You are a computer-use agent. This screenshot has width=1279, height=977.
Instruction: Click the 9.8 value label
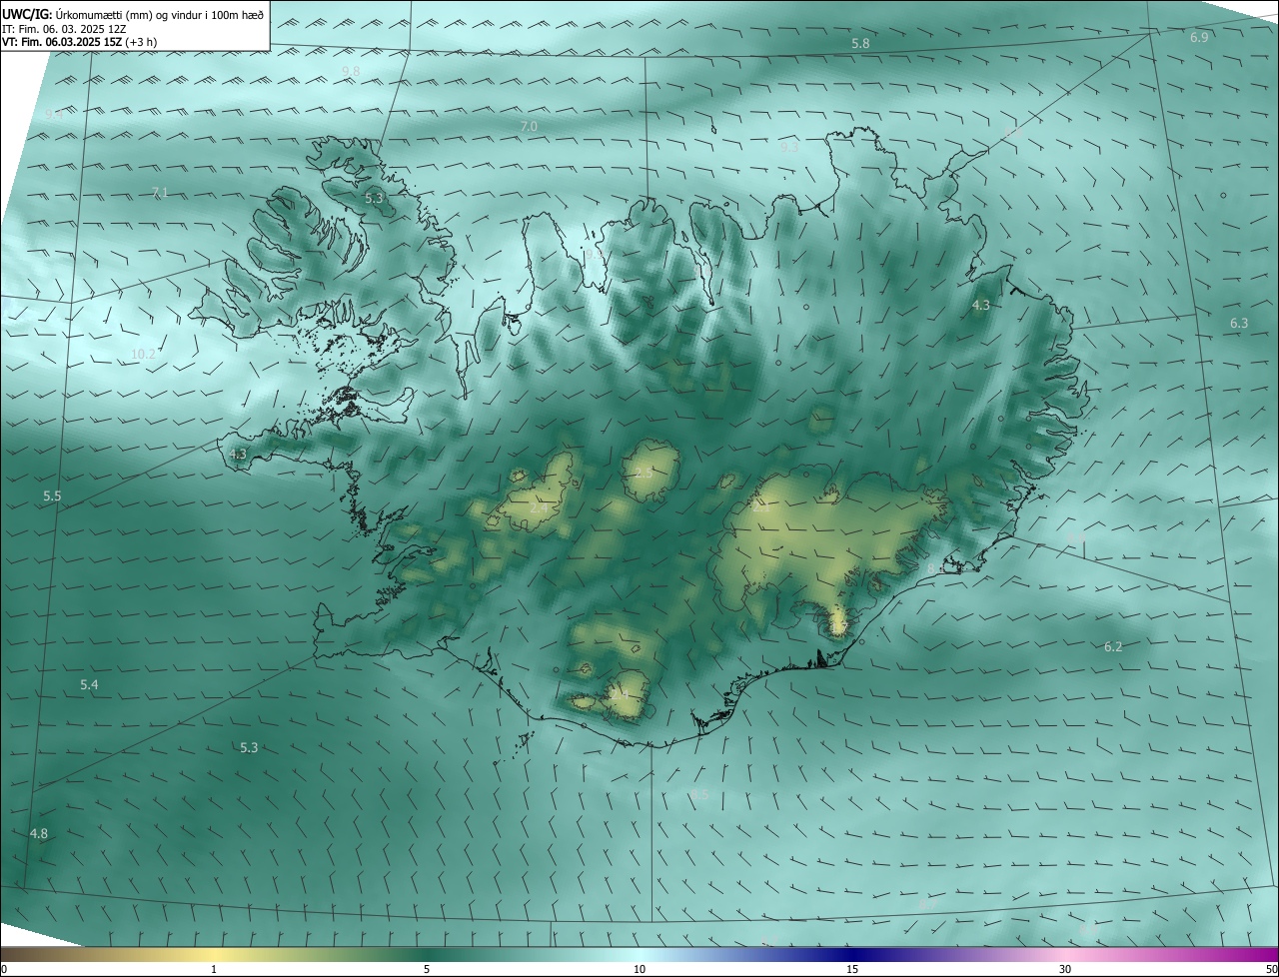pos(351,71)
